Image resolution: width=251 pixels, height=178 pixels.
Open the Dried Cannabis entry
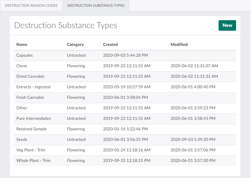pos(30,77)
